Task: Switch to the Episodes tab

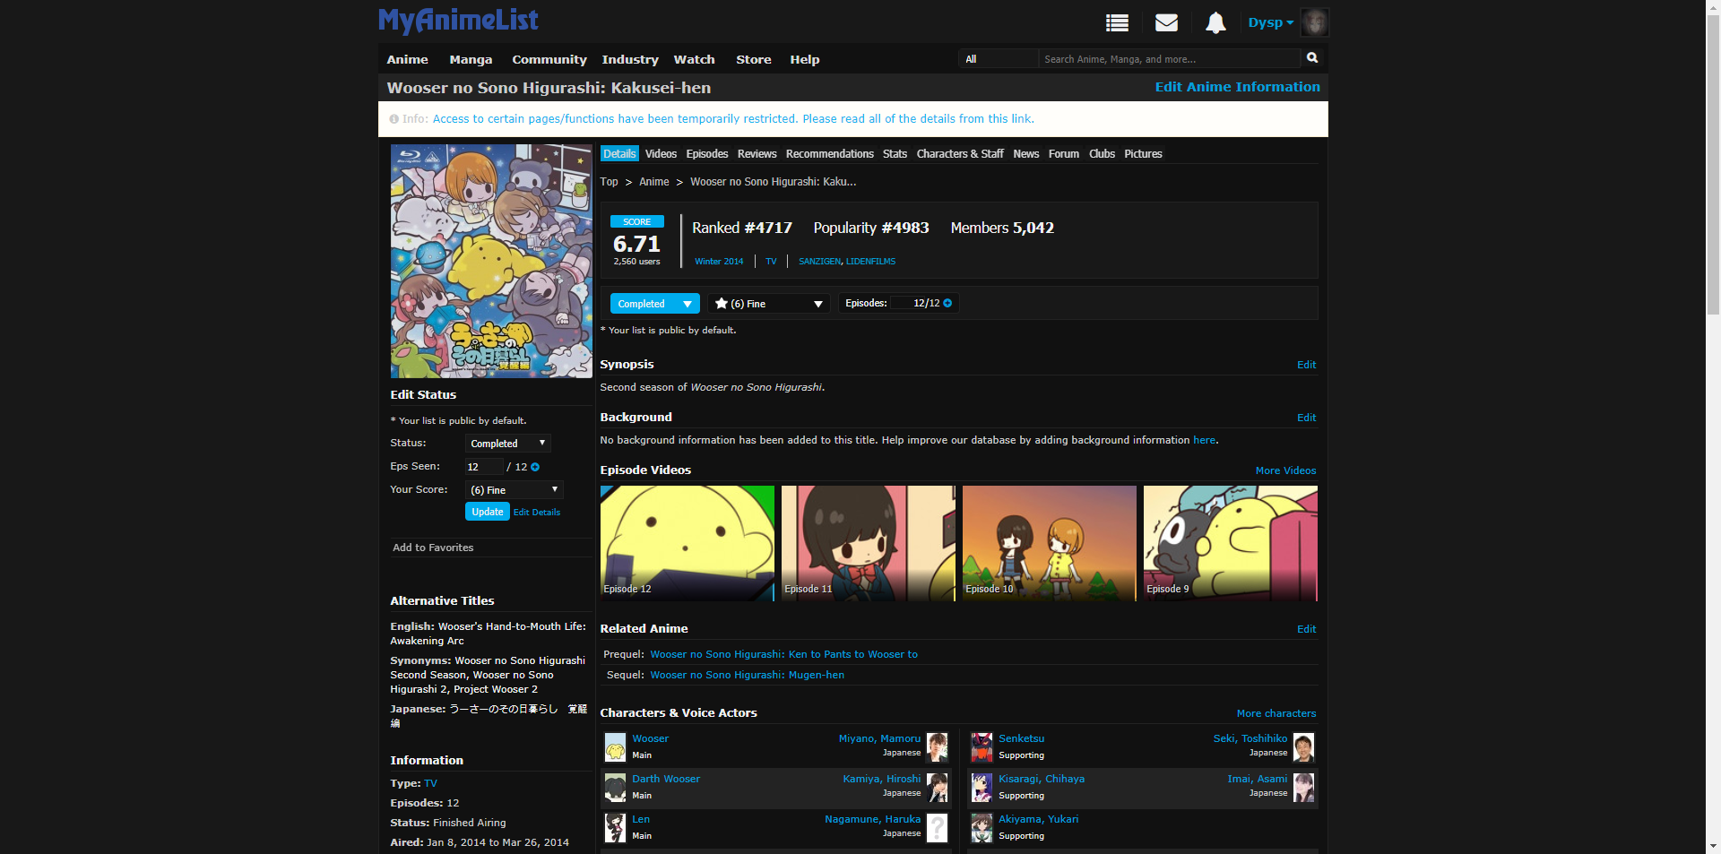Action: click(x=707, y=154)
